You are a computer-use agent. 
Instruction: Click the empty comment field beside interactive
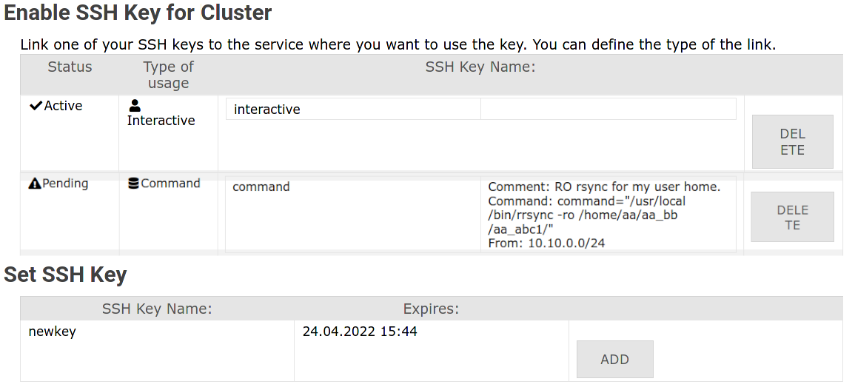[x=608, y=109]
